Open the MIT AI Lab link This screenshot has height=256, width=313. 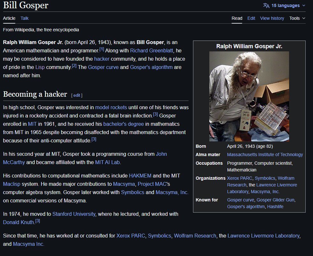coord(108,162)
